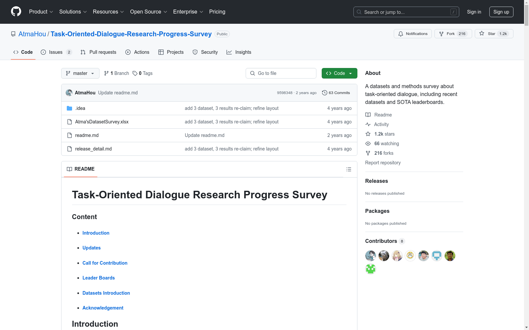Expand the Enterprise menu

188,12
